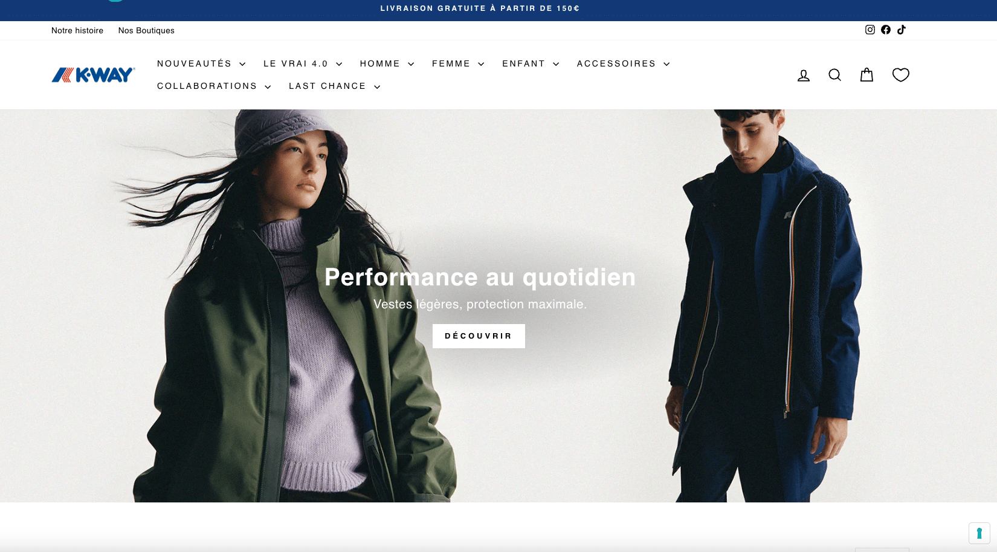The height and width of the screenshot is (552, 997).
Task: Click the K-Way logo
Action: 93,75
